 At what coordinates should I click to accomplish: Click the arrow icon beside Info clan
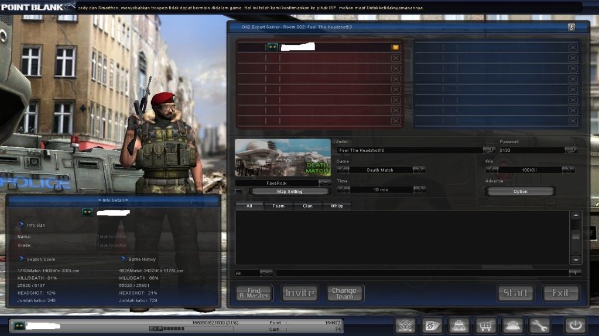[22, 224]
